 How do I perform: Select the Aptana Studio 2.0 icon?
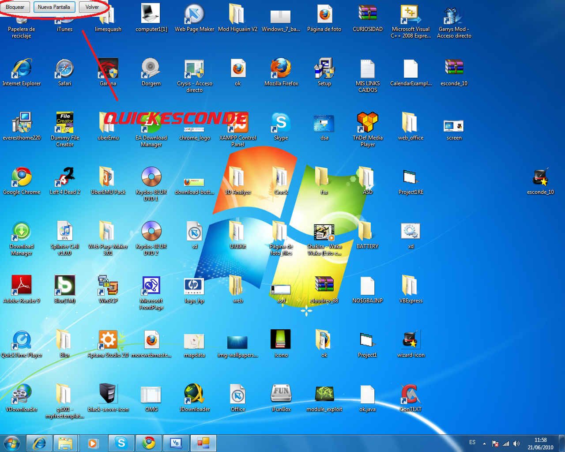(108, 344)
